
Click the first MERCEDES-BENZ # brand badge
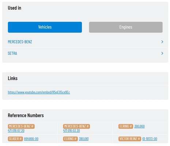click(21, 126)
